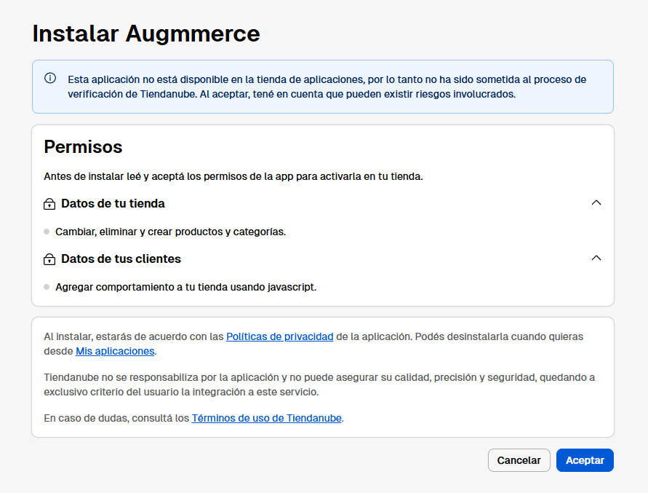Viewport: 648px width, 493px height.
Task: Click 'Cambiar, eliminar y crear productos y categorías.' text
Action: pyautogui.click(x=171, y=232)
